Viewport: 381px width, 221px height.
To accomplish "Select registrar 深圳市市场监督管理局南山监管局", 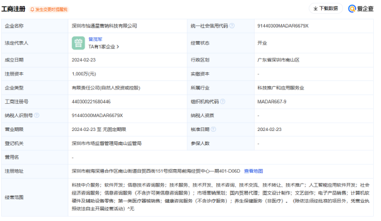I will pos(106,144).
